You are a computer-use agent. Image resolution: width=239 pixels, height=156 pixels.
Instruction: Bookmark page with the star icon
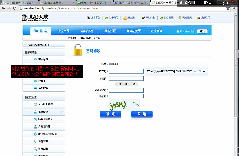coord(228,8)
